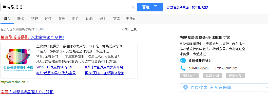Open result 鱼映像暖暖摄影-环球旅拍领导品牌!

(32, 37)
